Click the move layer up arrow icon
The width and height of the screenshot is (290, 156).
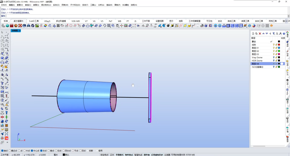[x=263, y=34]
